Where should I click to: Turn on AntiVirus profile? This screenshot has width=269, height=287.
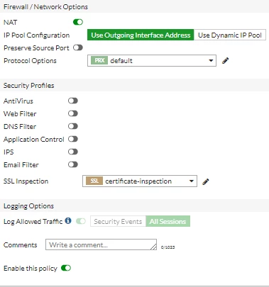73,101
